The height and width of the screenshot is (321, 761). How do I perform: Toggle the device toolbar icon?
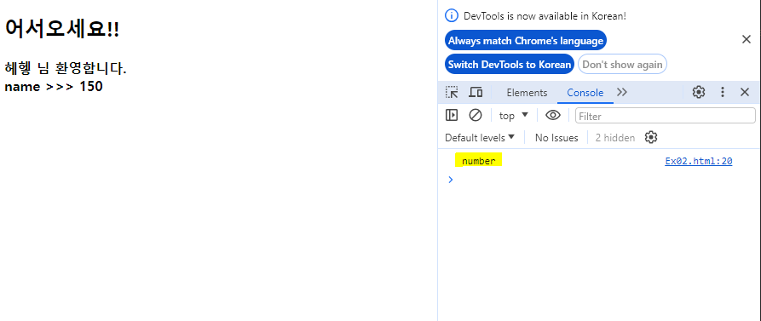click(476, 92)
